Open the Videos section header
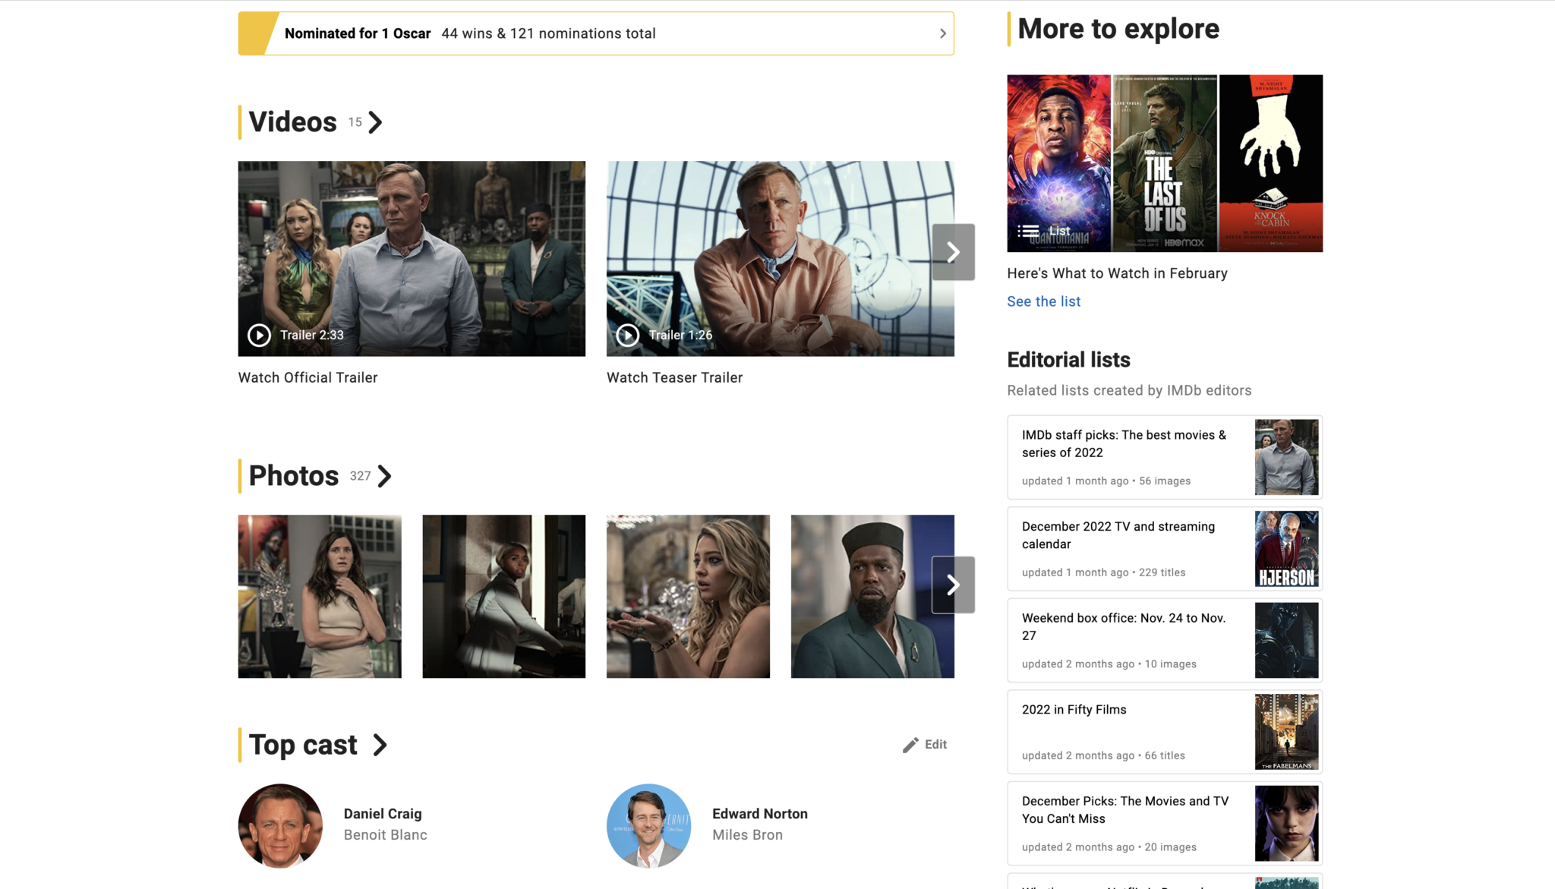 click(292, 121)
